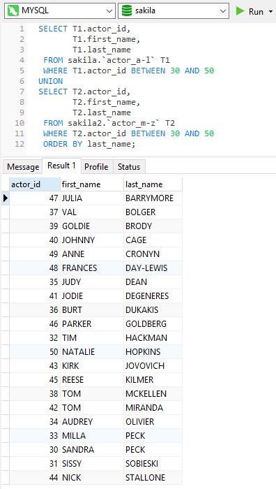Select the GOLDBERG cell

pos(153,324)
